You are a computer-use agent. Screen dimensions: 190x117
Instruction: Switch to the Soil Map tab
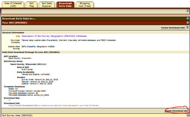coord(32,5)
